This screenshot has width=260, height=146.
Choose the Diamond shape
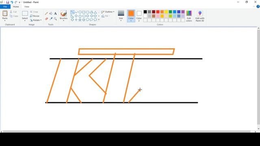[76, 16]
